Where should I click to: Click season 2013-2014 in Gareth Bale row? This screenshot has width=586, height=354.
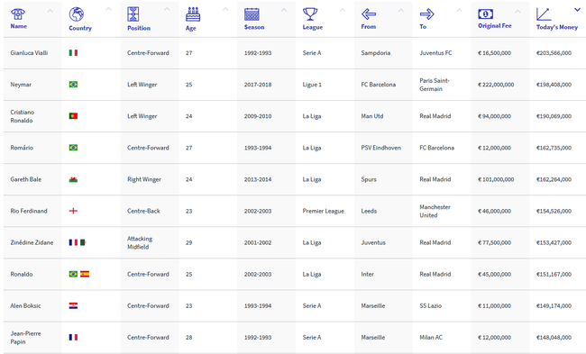(x=258, y=179)
